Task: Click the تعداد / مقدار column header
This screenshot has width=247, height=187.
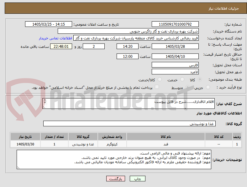Action: [54, 137]
